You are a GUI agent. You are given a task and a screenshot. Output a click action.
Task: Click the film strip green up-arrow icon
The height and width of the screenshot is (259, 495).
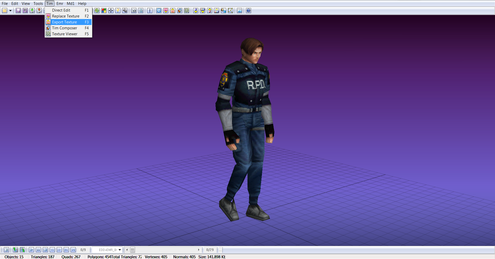click(x=15, y=250)
